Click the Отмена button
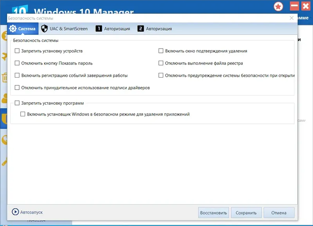The width and height of the screenshot is (313, 226). pyautogui.click(x=279, y=213)
